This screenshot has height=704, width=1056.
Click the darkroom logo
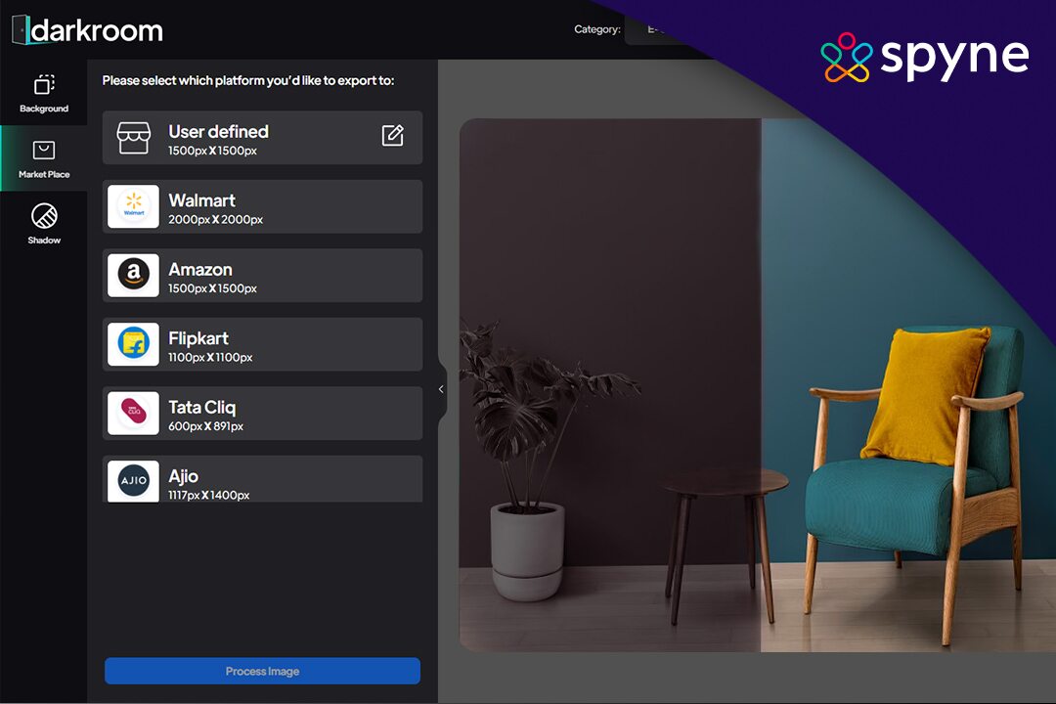pos(88,30)
